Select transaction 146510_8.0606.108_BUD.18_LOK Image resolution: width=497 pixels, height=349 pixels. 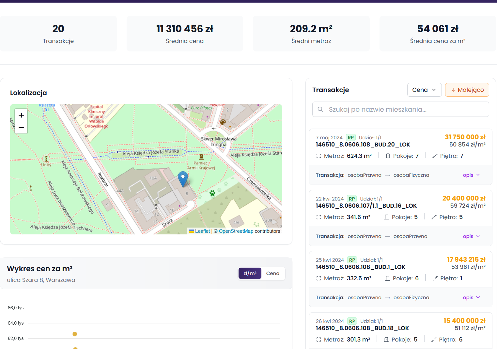[362, 328]
